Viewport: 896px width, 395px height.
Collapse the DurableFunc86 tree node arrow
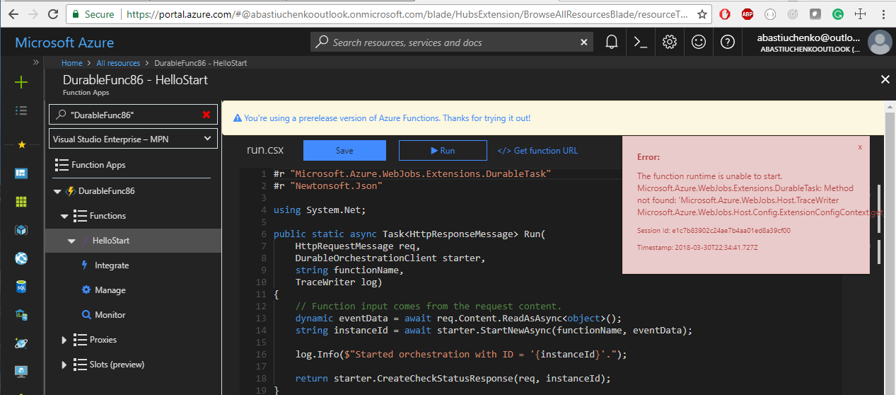pos(57,191)
